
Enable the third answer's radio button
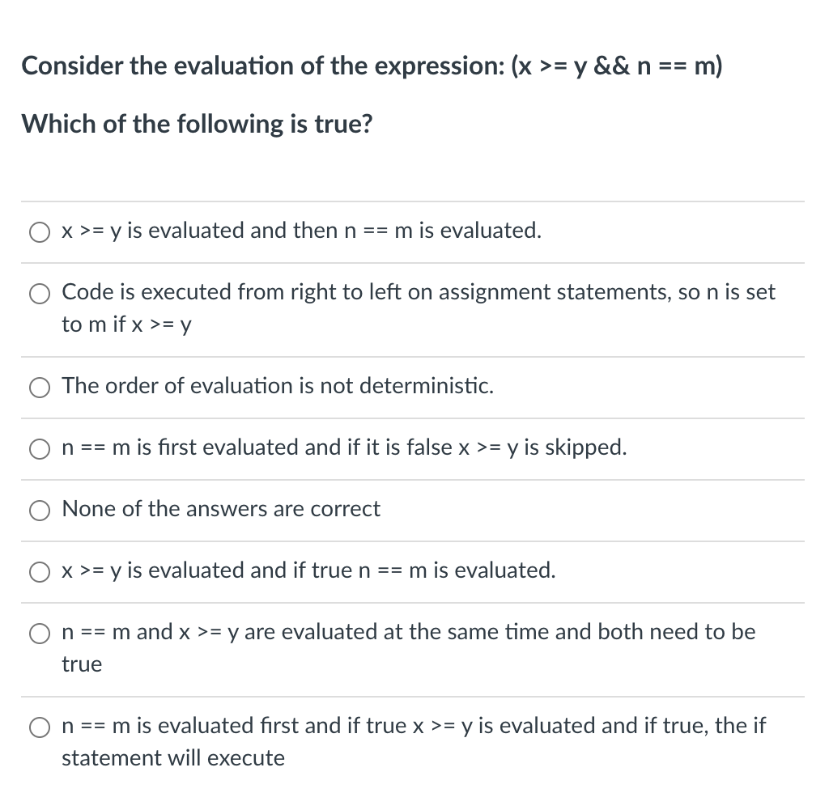click(x=39, y=387)
